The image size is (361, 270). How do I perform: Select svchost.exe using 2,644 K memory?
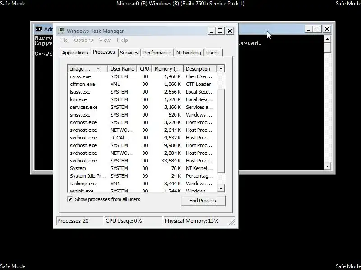(x=142, y=130)
